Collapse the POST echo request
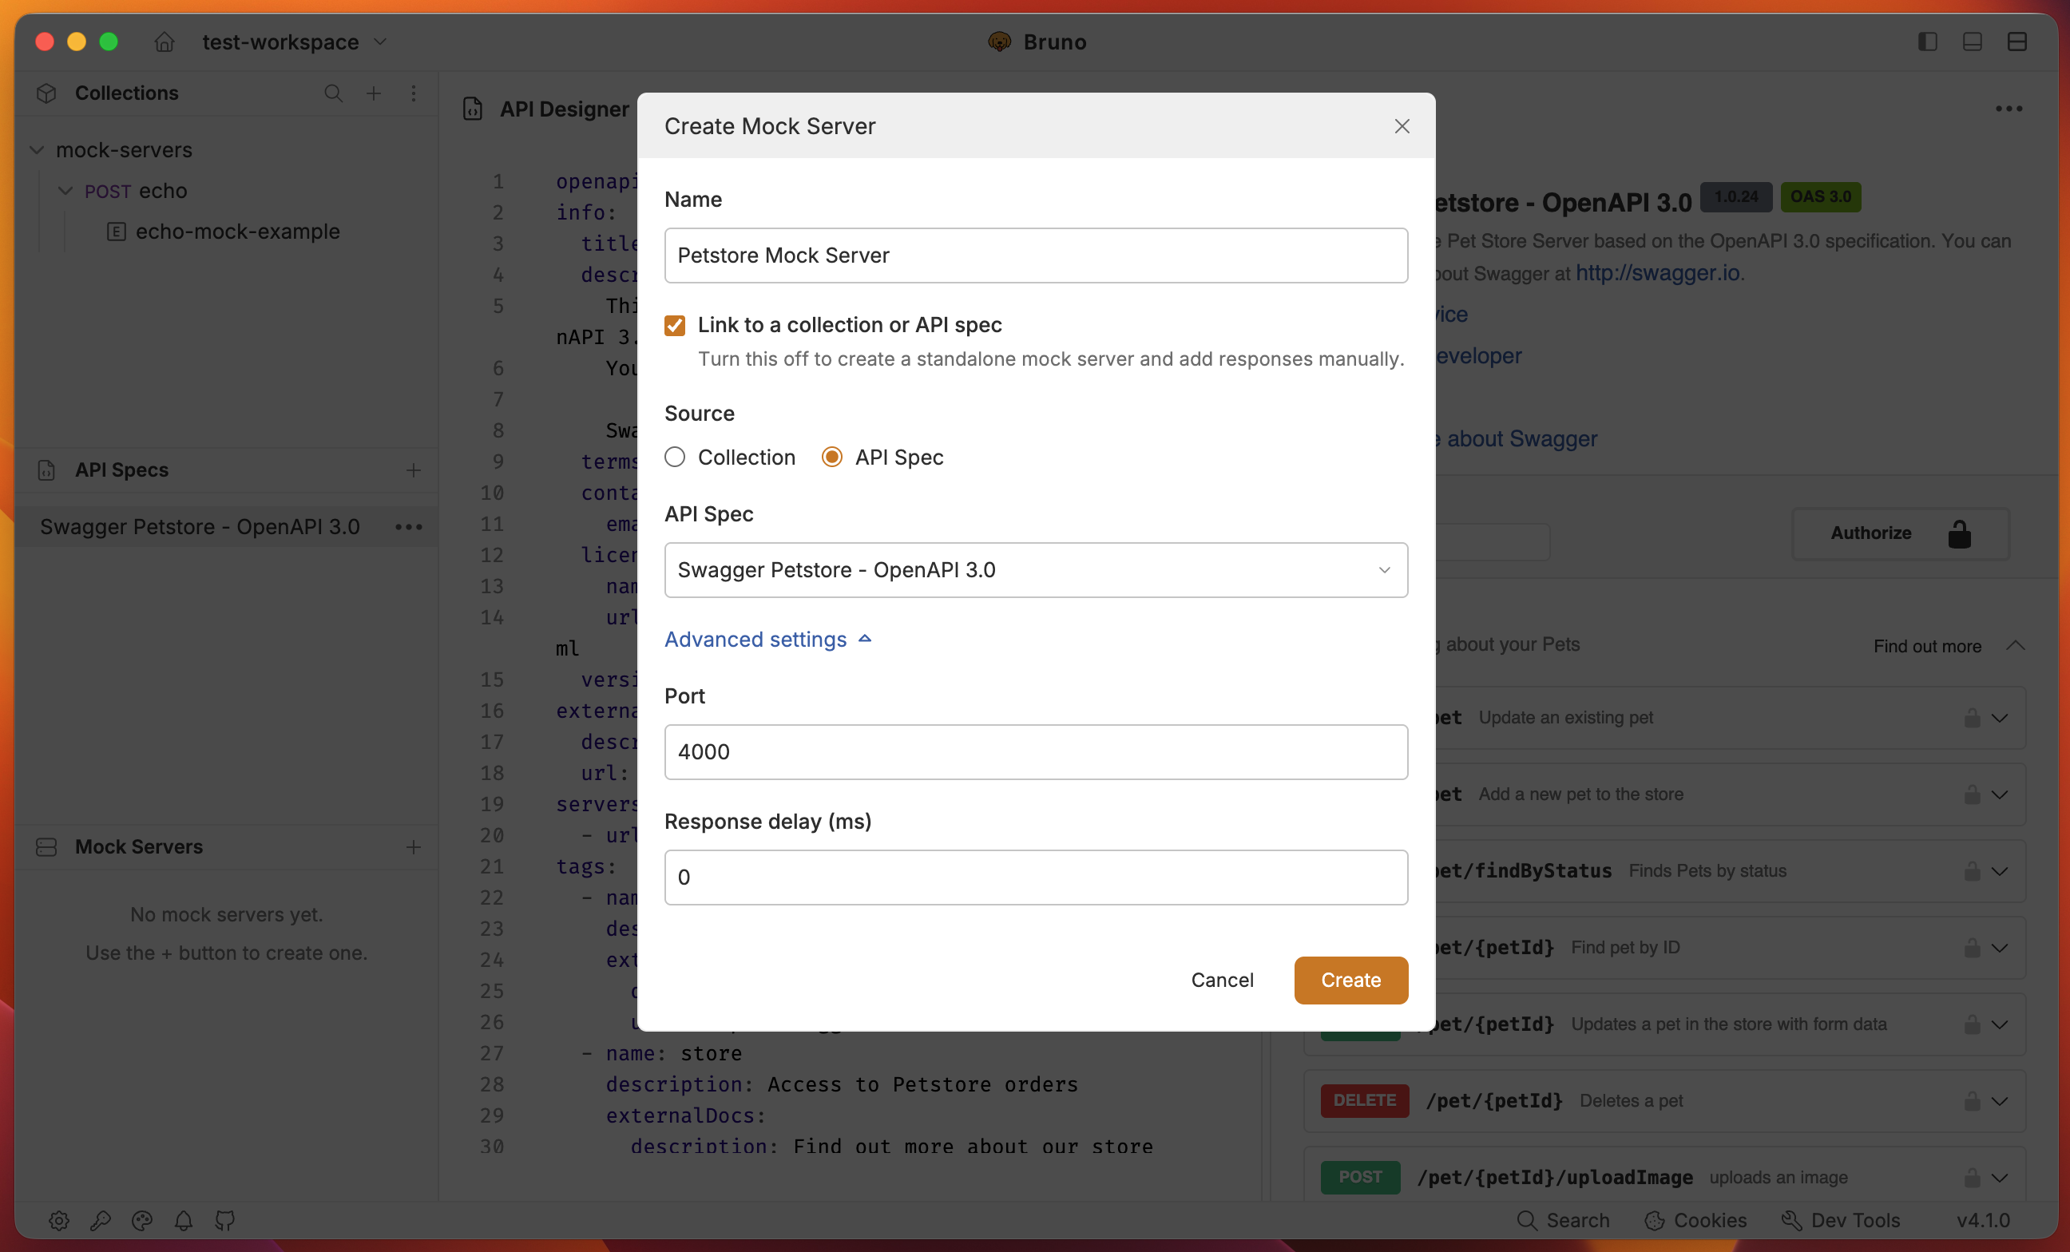The height and width of the screenshot is (1252, 2070). tap(65, 191)
